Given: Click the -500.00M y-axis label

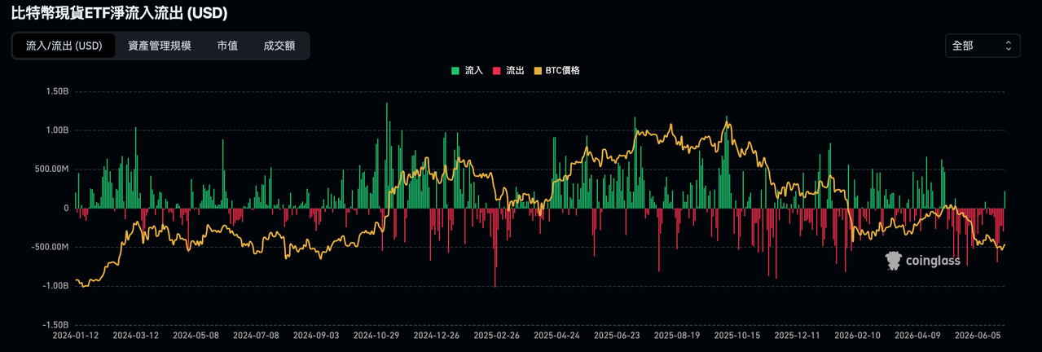Looking at the screenshot, I should [x=51, y=248].
